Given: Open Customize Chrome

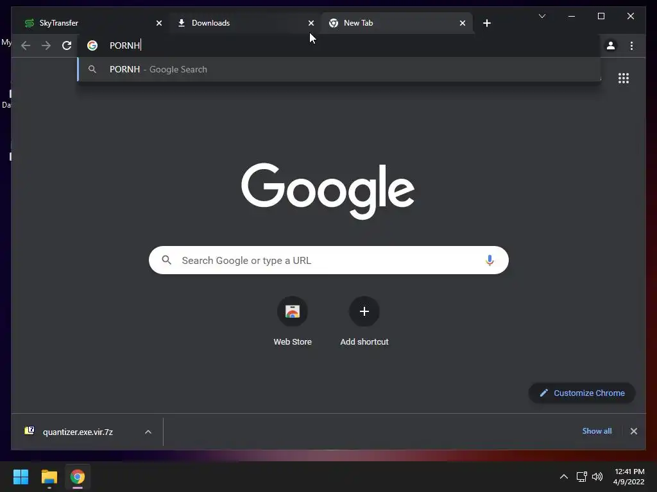Looking at the screenshot, I should click(582, 393).
